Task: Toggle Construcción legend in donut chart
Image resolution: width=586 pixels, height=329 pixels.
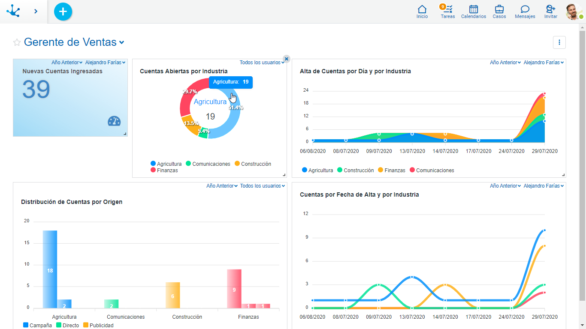Action: (253, 164)
